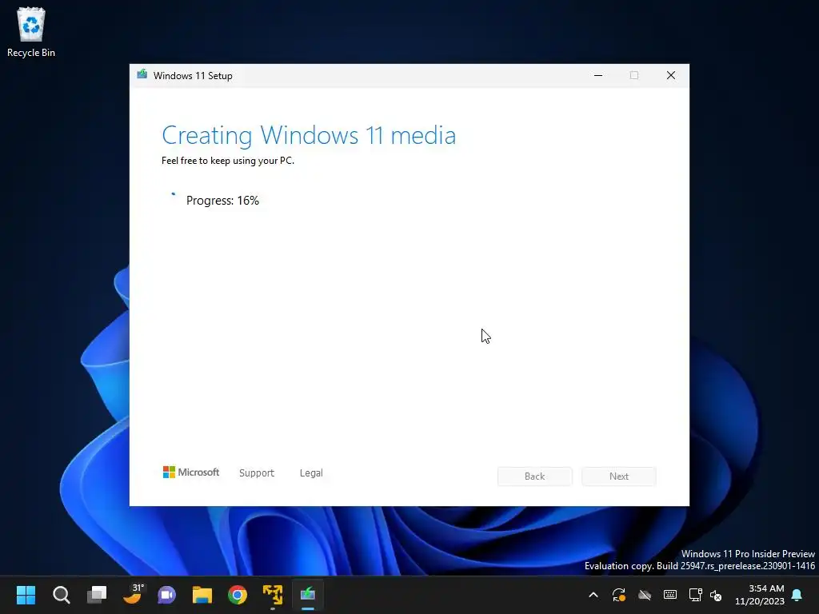Click the "Creating Windows 11 media" heading
Screen dimensions: 819x614
pyautogui.click(x=309, y=135)
